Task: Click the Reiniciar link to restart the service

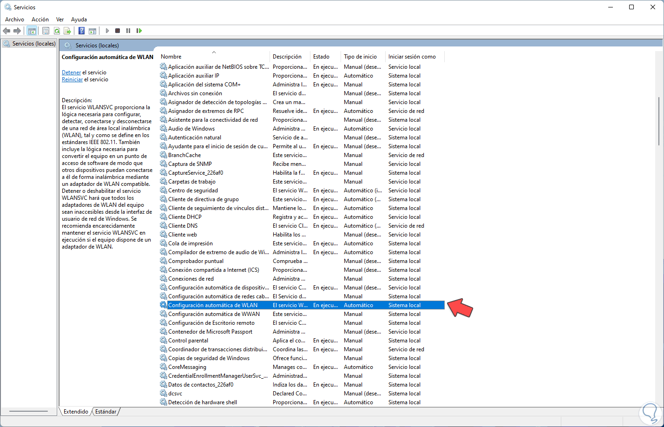Action: coord(72,79)
